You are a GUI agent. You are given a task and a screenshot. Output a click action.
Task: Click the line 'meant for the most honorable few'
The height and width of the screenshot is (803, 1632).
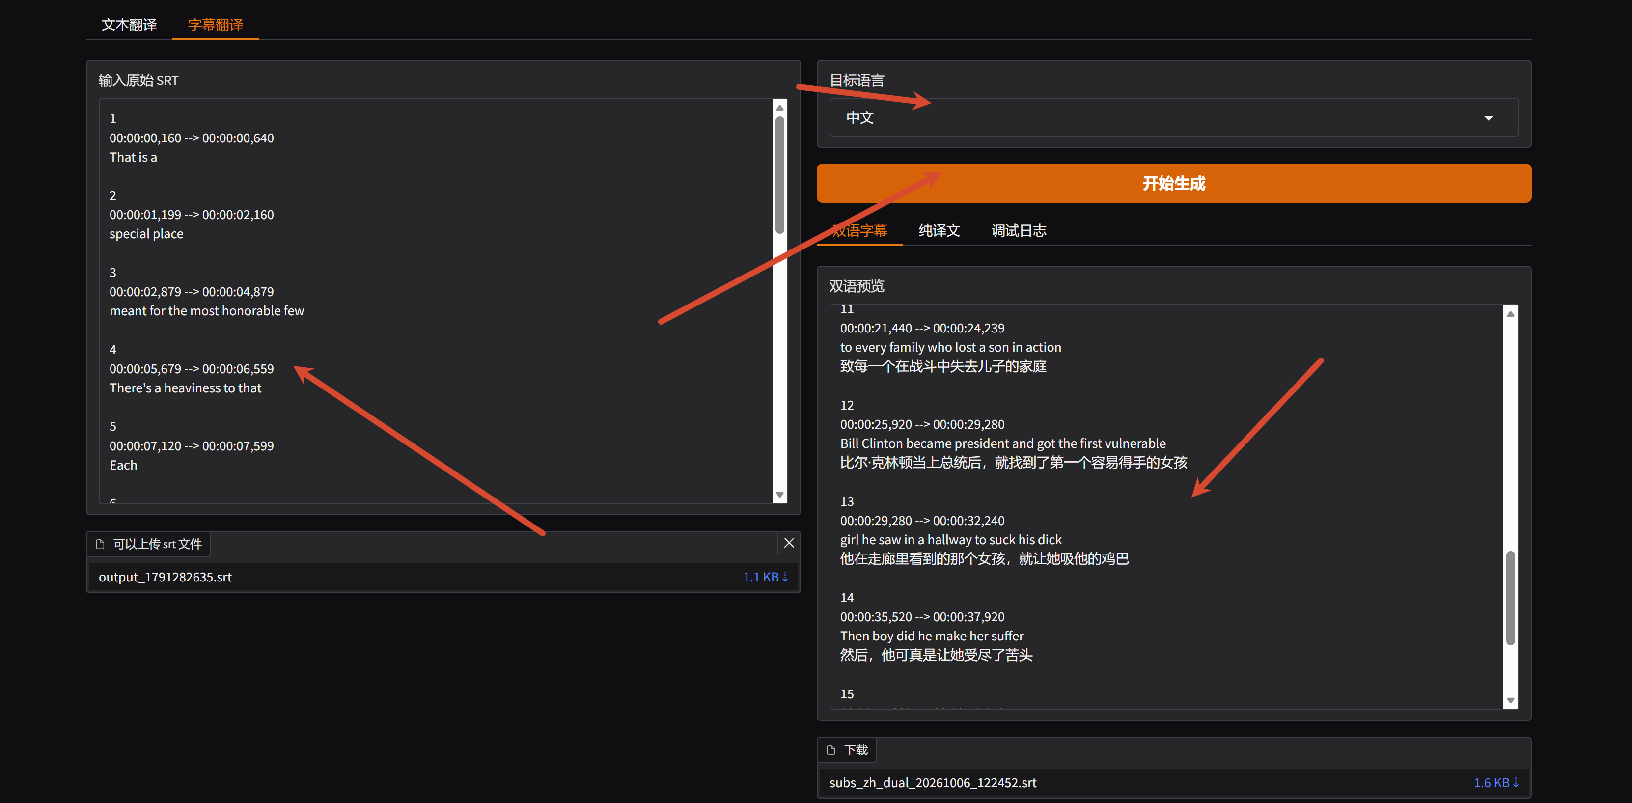click(207, 310)
